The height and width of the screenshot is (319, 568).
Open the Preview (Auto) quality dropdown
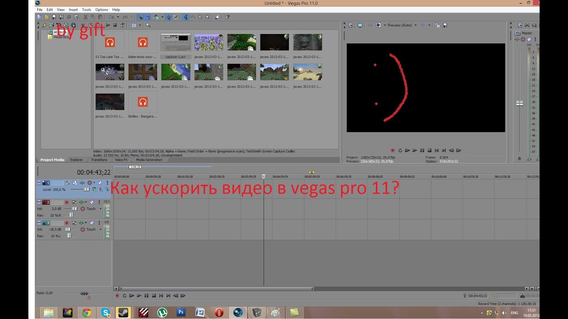[402, 25]
